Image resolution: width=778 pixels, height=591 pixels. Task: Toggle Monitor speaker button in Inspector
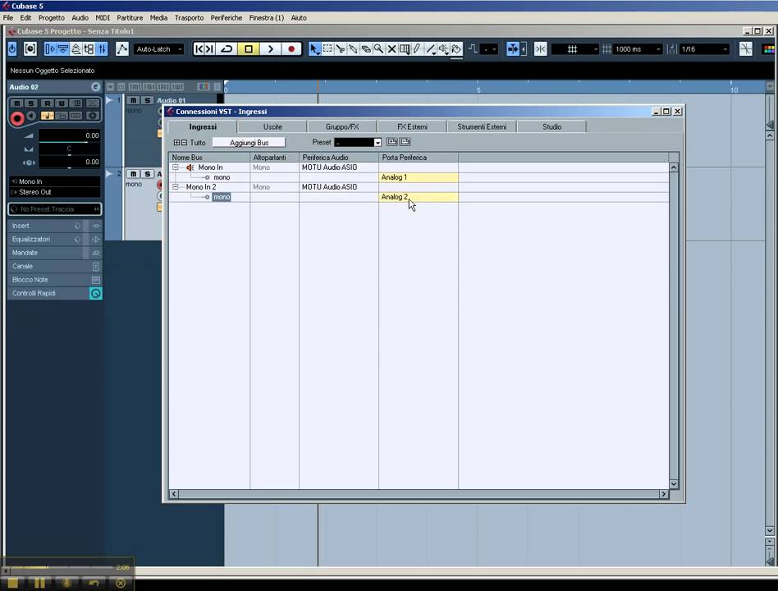[32, 116]
